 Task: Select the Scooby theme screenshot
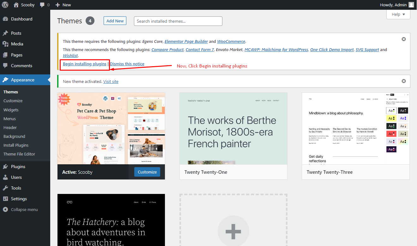111,128
